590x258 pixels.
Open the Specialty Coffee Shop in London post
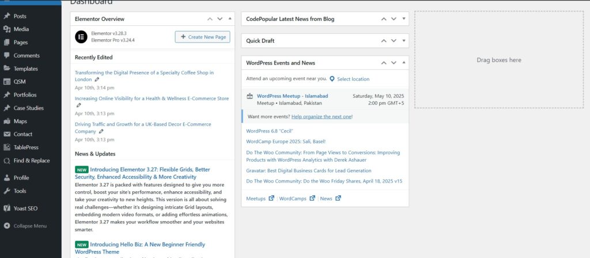tap(144, 76)
